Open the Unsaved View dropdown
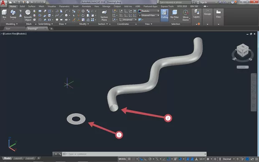 pos(149,15)
